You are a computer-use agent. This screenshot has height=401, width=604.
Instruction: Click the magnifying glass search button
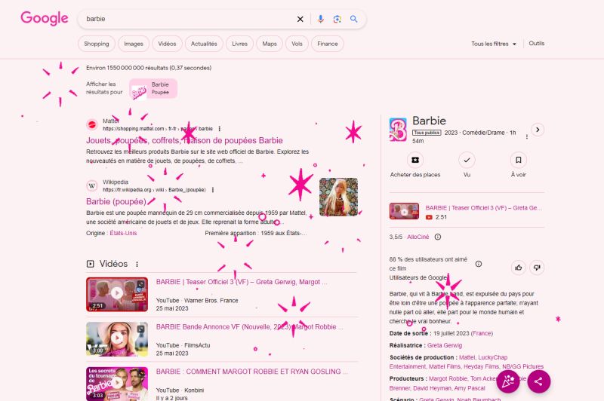pos(353,19)
